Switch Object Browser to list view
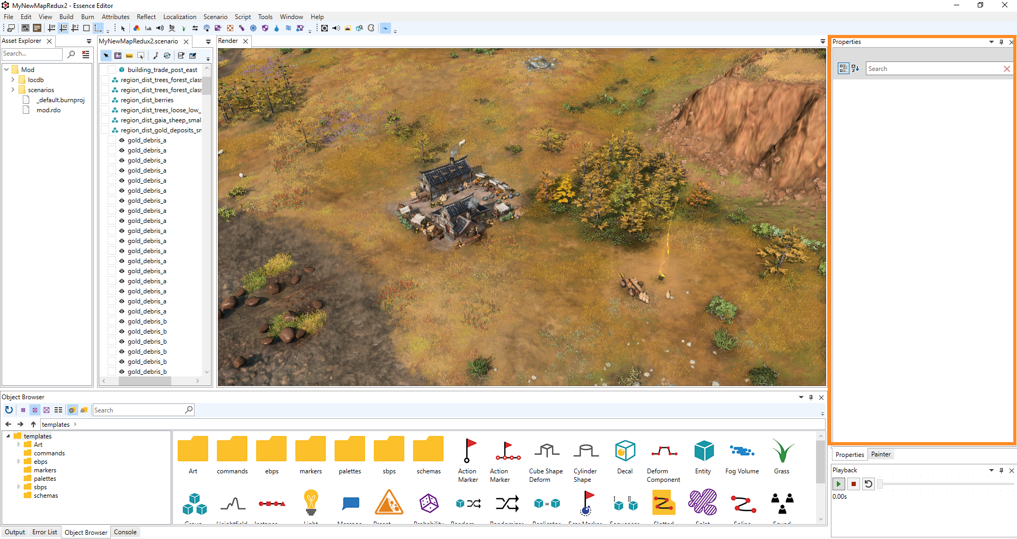The image size is (1017, 539). 58,410
